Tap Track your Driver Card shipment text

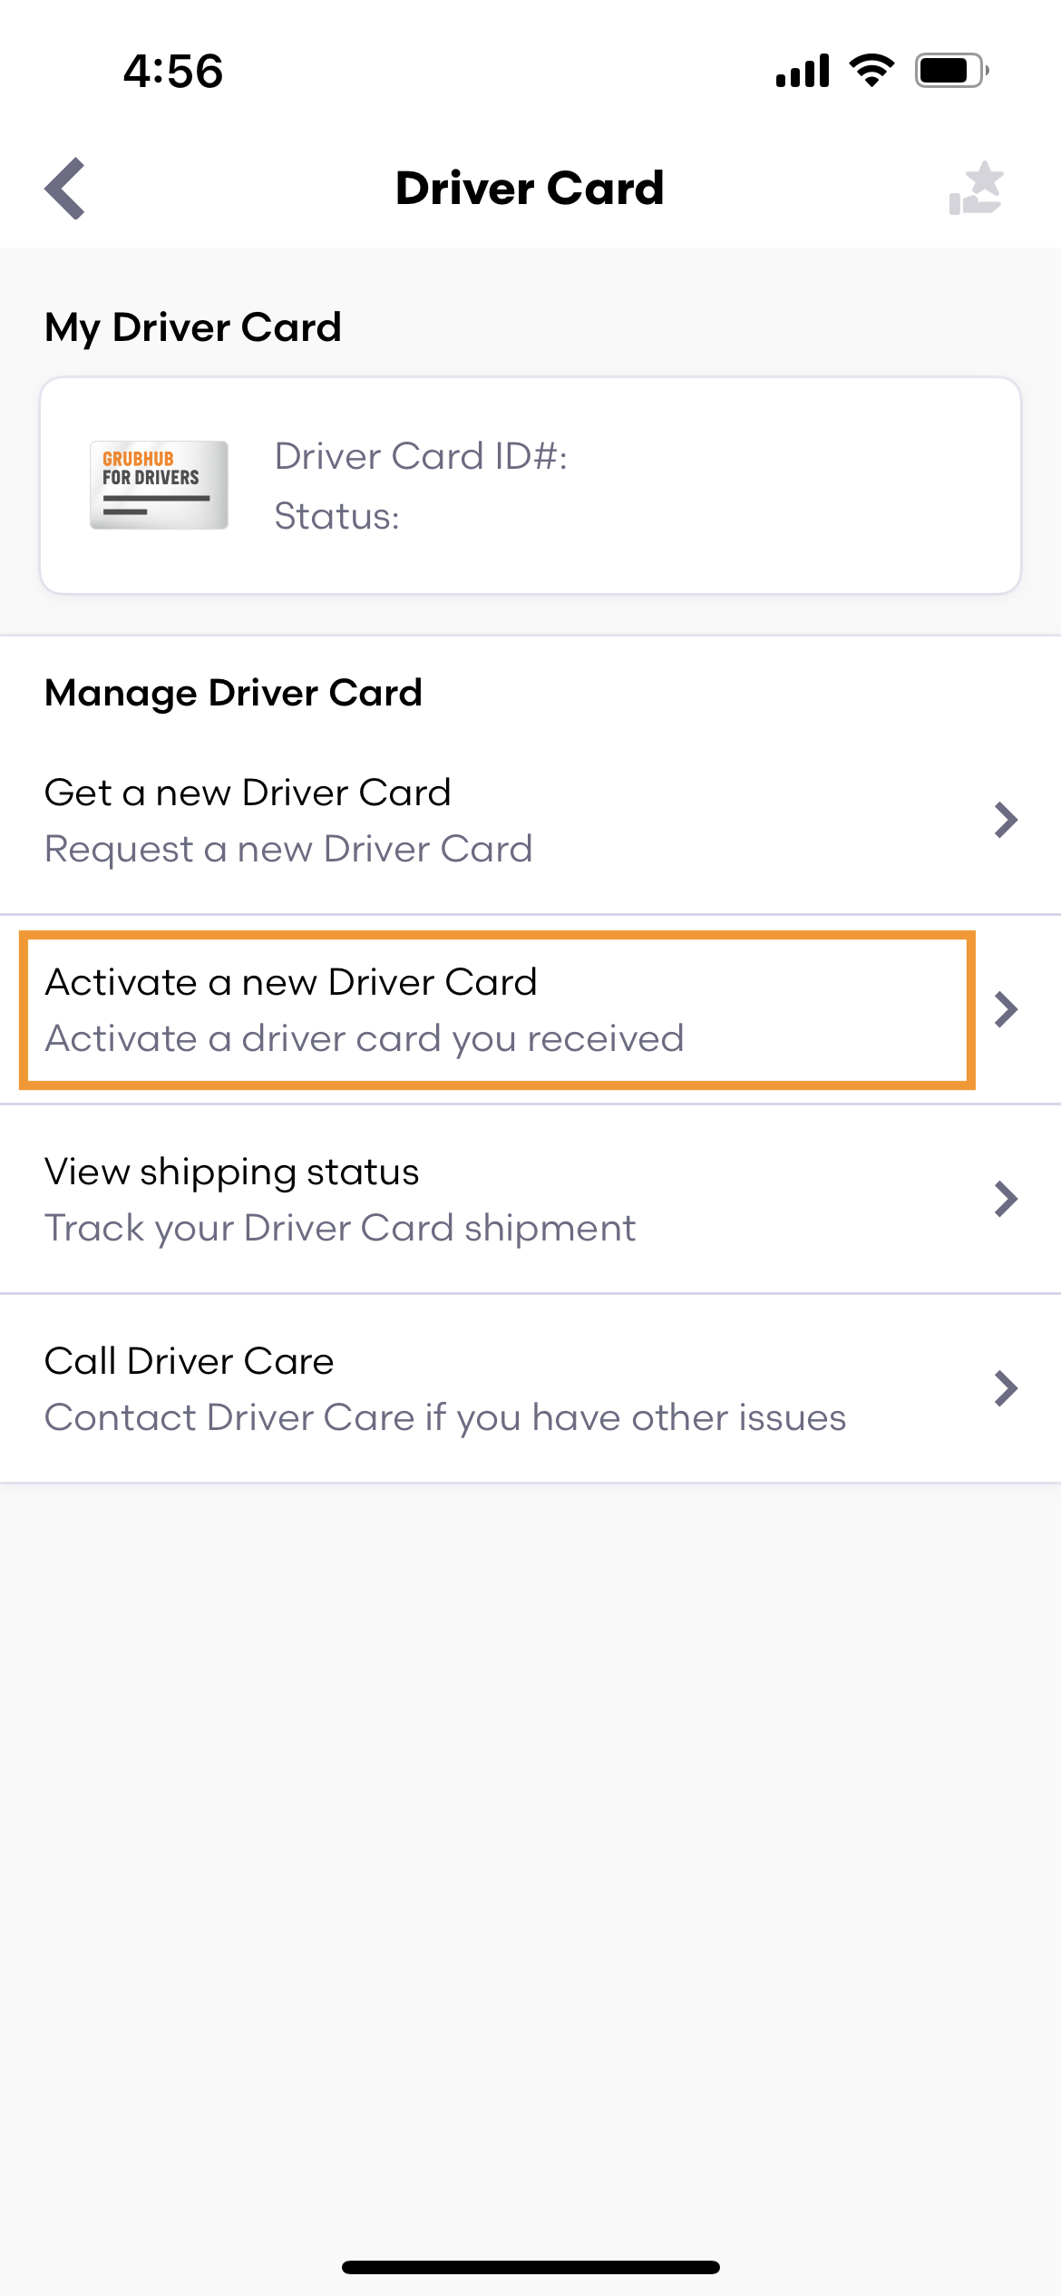(340, 1229)
